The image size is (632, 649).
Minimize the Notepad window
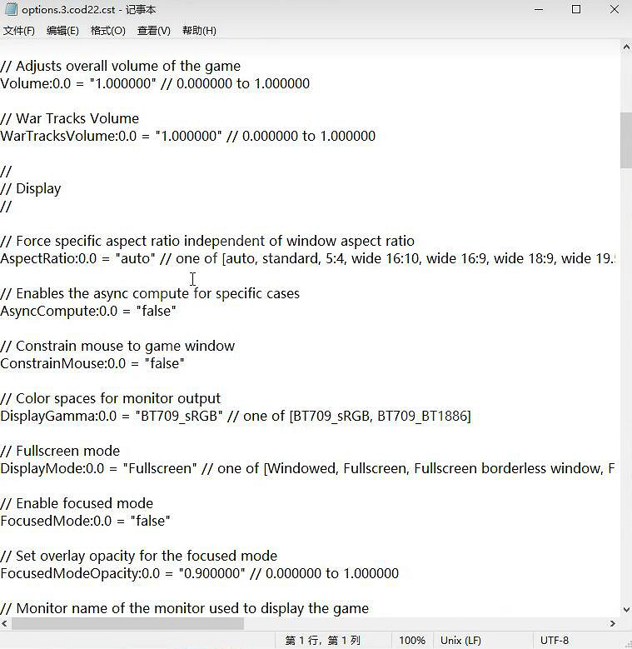(537, 10)
